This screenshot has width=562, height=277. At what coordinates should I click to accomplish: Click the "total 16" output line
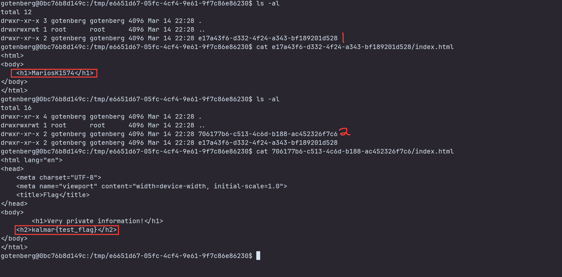16,108
